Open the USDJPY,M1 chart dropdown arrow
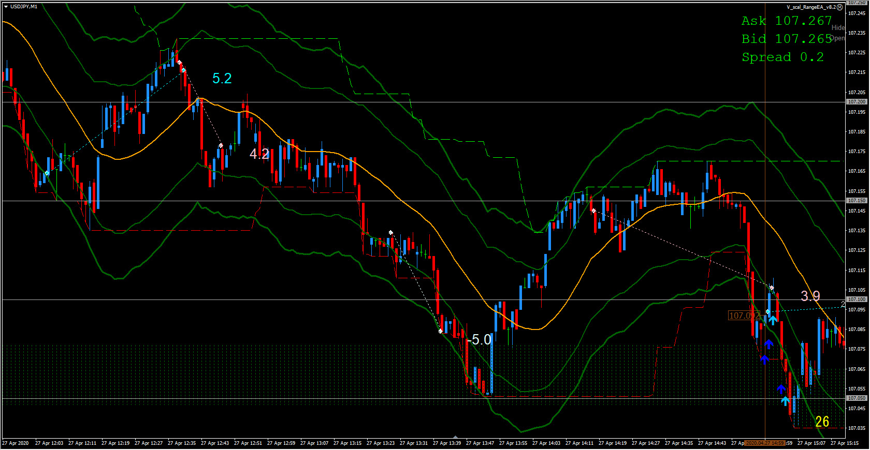The image size is (870, 450). (6, 7)
